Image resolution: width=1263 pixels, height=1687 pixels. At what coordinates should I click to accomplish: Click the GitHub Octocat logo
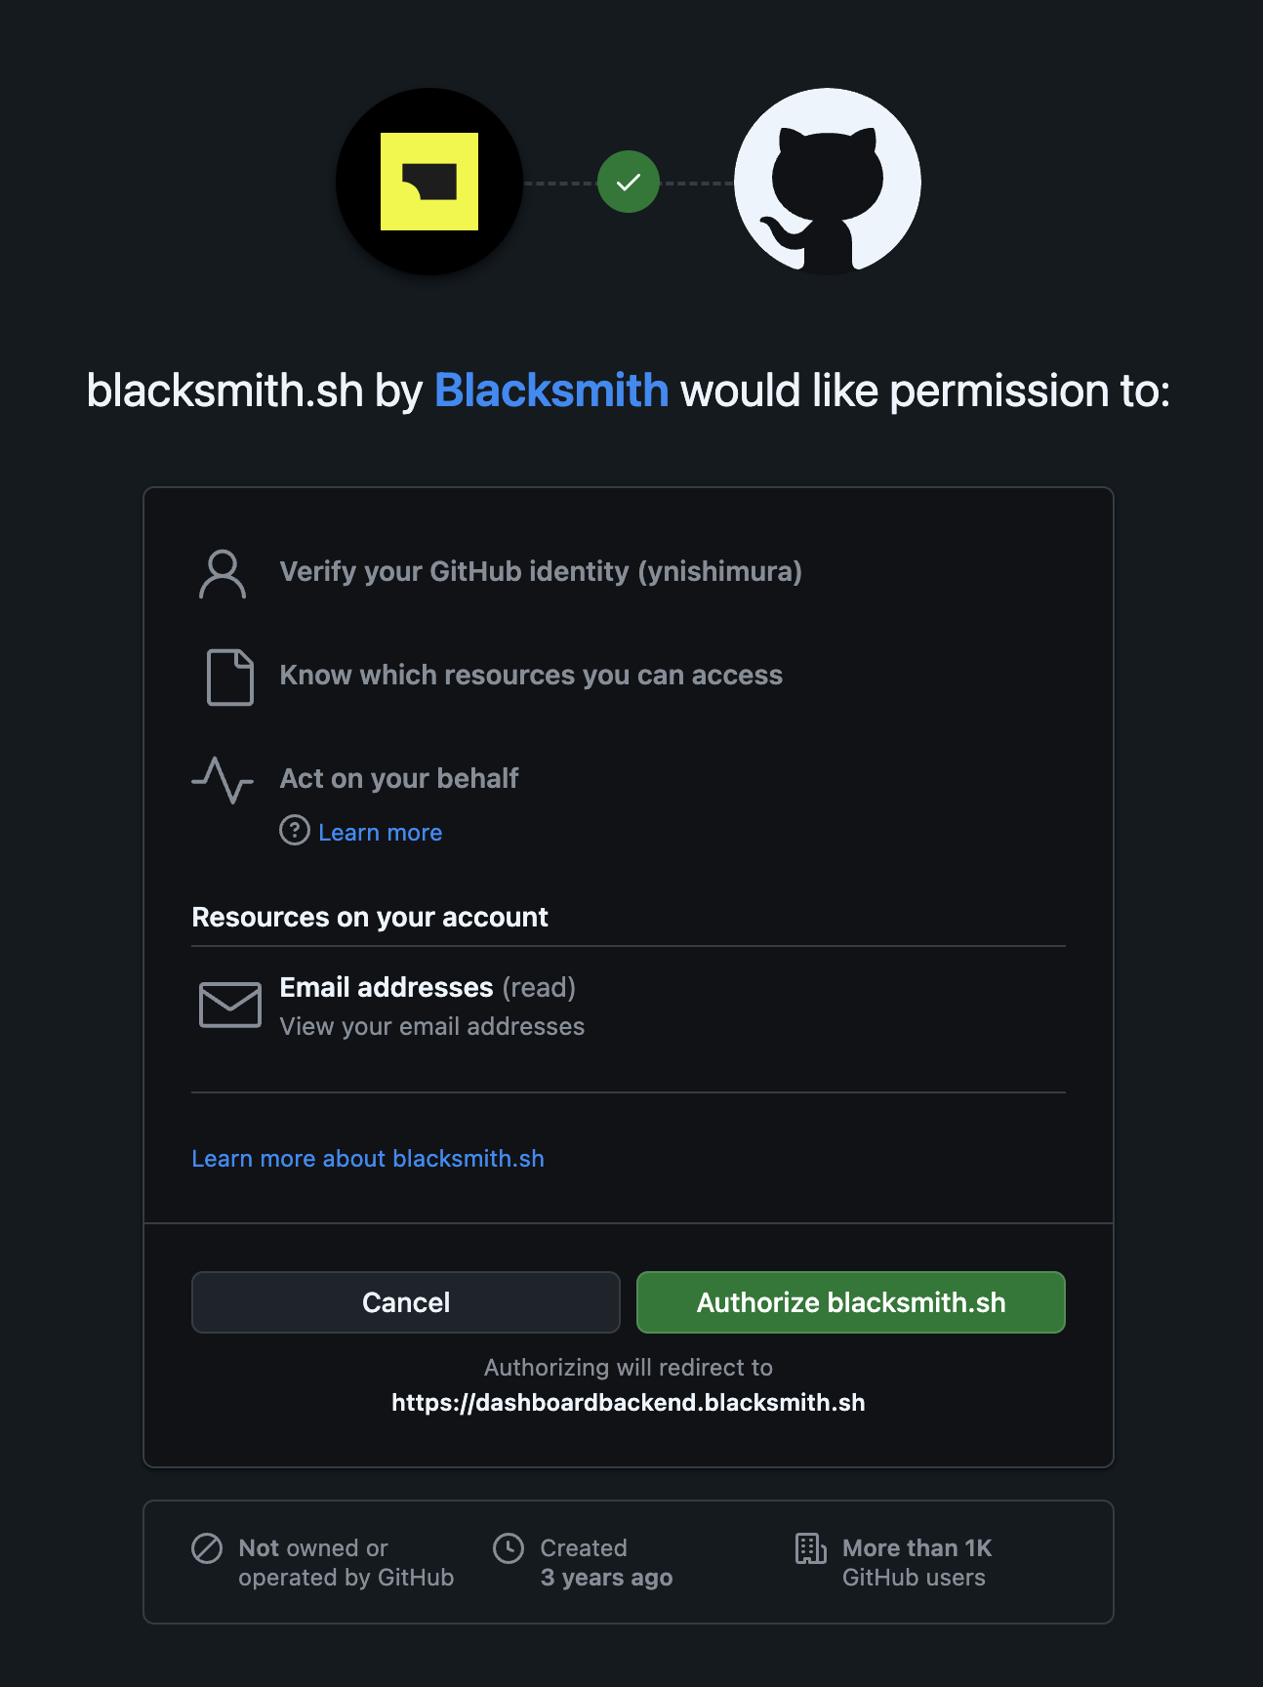(827, 182)
